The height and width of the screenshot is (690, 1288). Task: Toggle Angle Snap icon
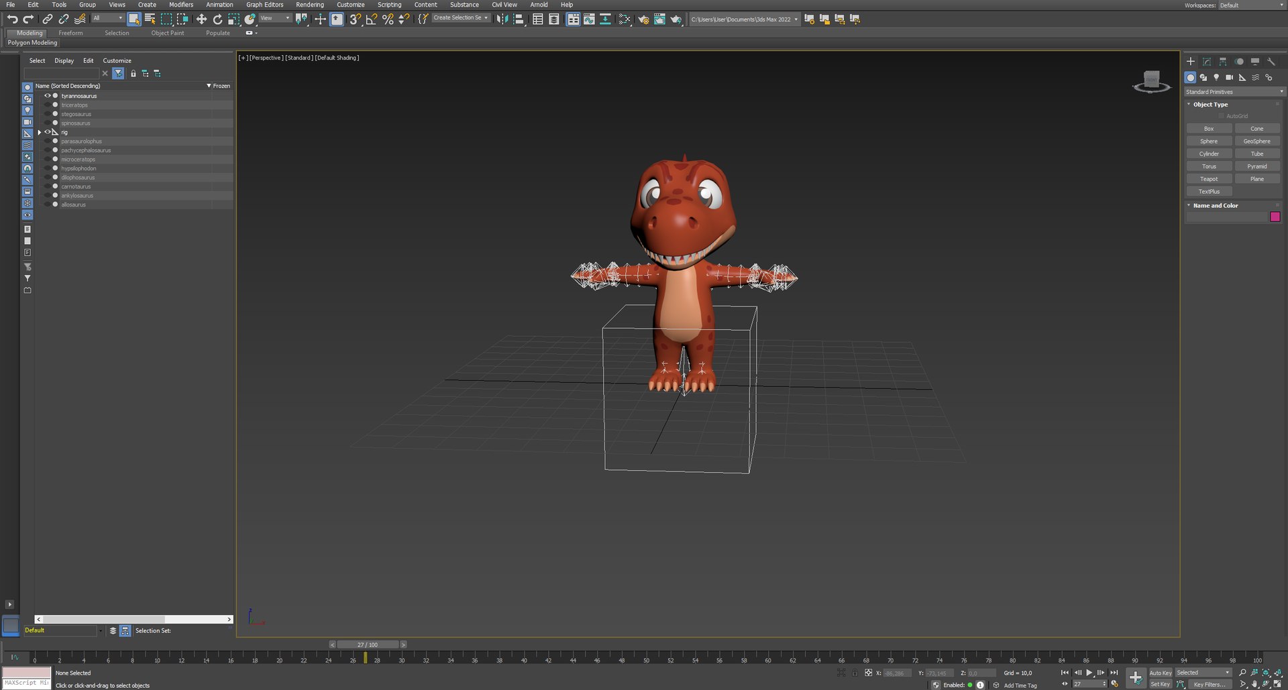pyautogui.click(x=372, y=19)
